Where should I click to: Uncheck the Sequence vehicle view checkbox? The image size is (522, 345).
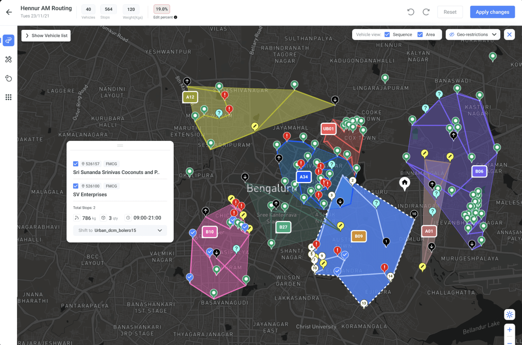[387, 35]
